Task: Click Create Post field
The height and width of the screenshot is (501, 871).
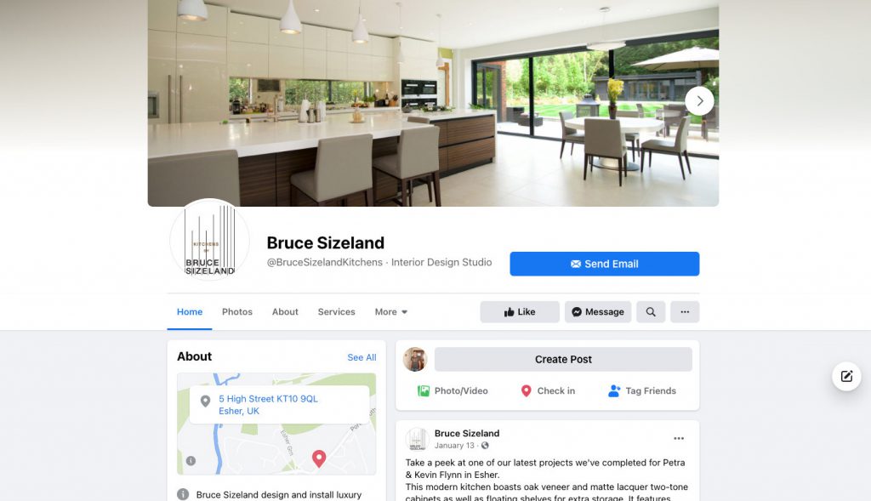Action: [563, 359]
